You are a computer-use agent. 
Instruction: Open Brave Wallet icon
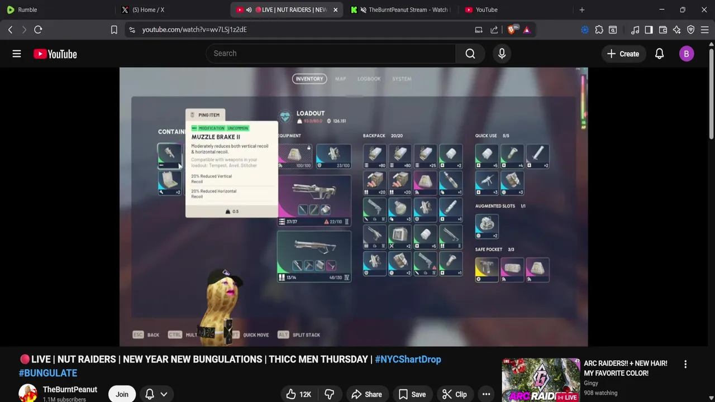pos(663,30)
